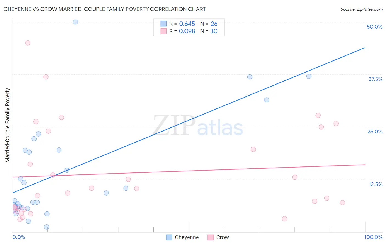
Task: Click the 50.0% y-axis tick label
Action: click(x=374, y=27)
